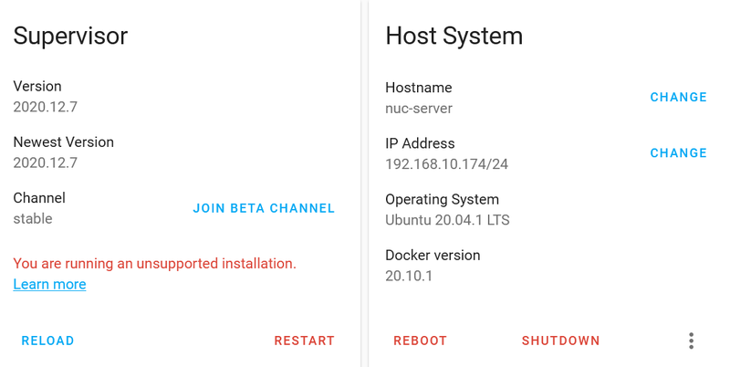The image size is (730, 367).
Task: Open the Learn more link
Action: [49, 284]
